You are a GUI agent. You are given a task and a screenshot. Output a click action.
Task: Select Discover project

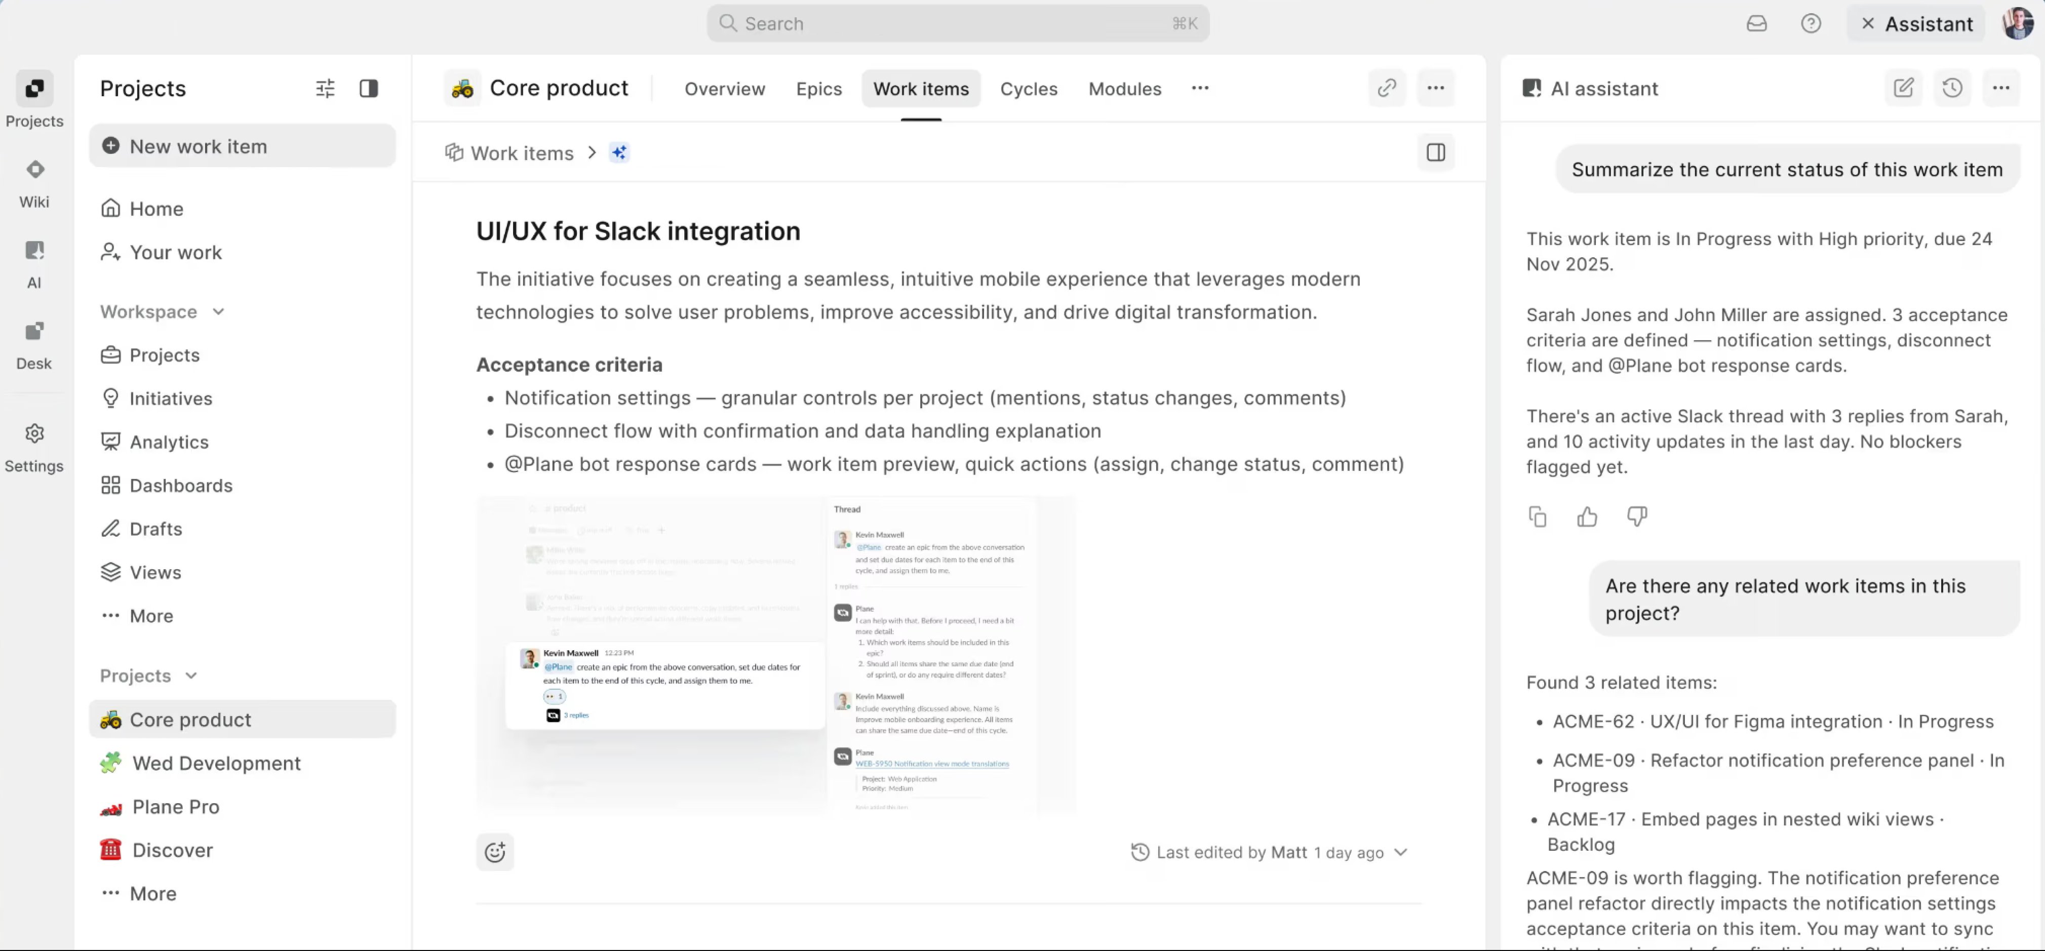point(242,850)
